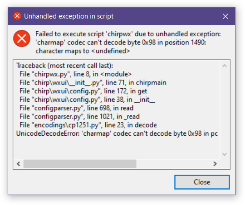Click the scroll left arrow
This screenshot has width=245, height=205.
(19, 164)
